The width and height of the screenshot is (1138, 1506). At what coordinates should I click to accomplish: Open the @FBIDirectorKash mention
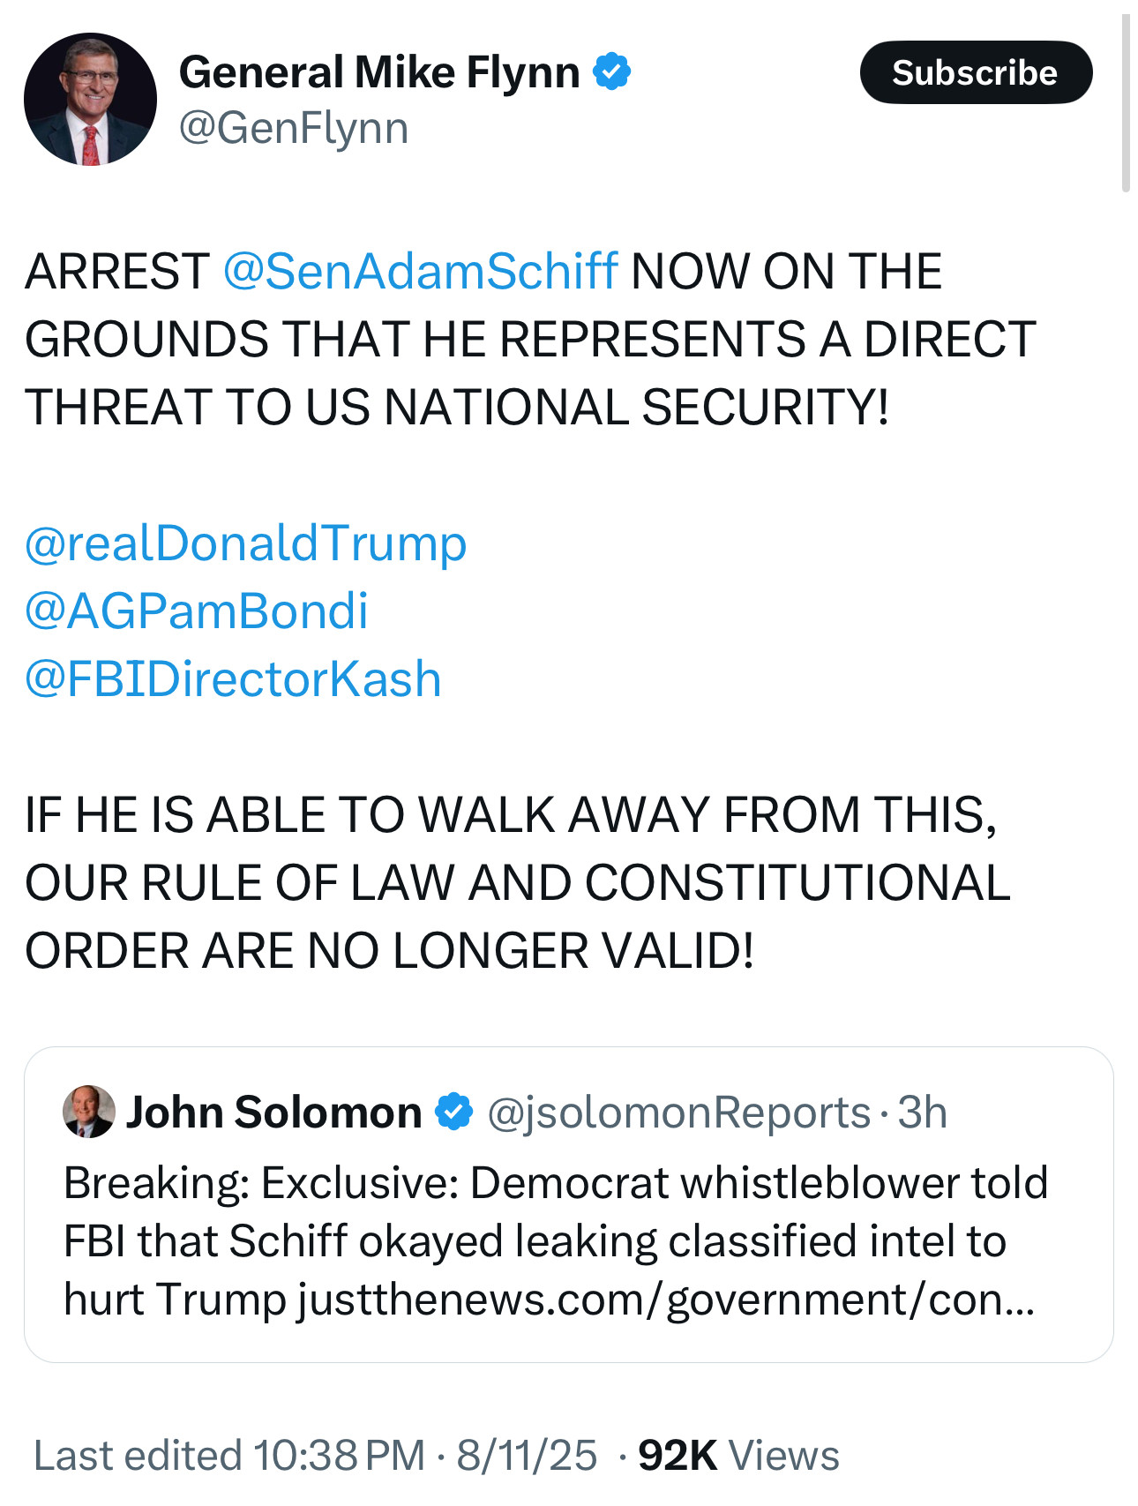tap(233, 678)
